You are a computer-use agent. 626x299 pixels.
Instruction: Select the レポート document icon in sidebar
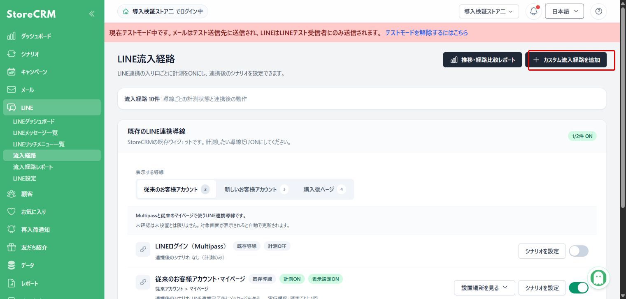[12, 283]
